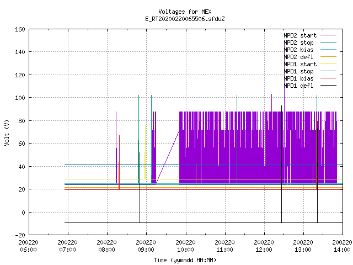
Task: Click the x-axis label 200220 10:00
Action: pyautogui.click(x=185, y=246)
